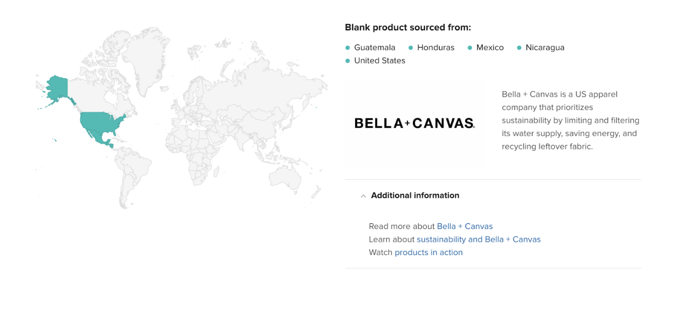The height and width of the screenshot is (316, 692).
Task: Select the Nicaragua country label
Action: pos(545,48)
